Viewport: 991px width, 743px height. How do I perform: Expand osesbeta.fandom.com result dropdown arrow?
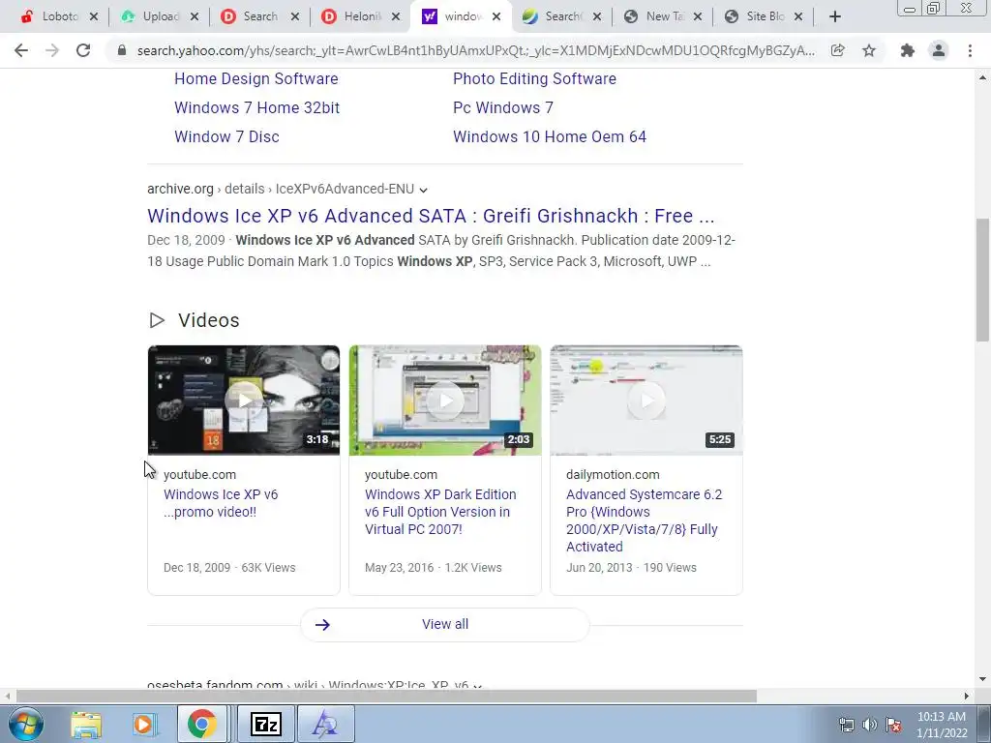pos(478,686)
